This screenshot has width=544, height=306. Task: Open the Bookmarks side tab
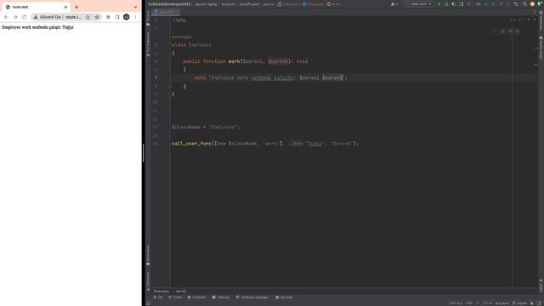pos(148,255)
